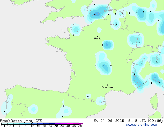The height and width of the screenshot is (127, 164).
Task: Click the value '3' in the cell southeast of Paris
Action: click(110, 45)
